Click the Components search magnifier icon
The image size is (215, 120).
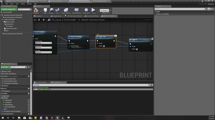click(x=31, y=9)
